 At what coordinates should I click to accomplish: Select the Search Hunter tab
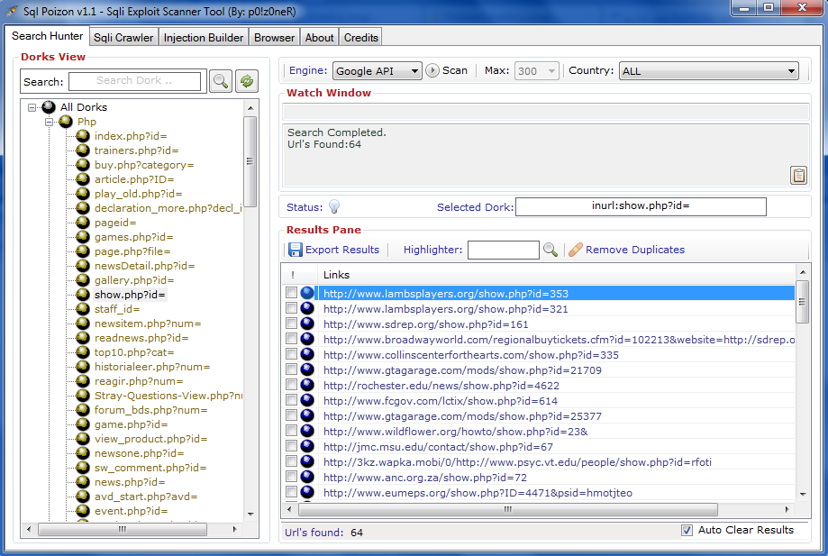[x=47, y=36]
